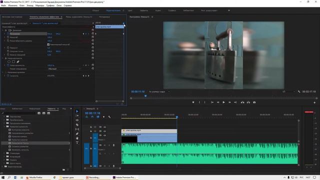The height and width of the screenshot is (180, 320).
Task: Select the Selection arrow tool
Action: coord(77,111)
